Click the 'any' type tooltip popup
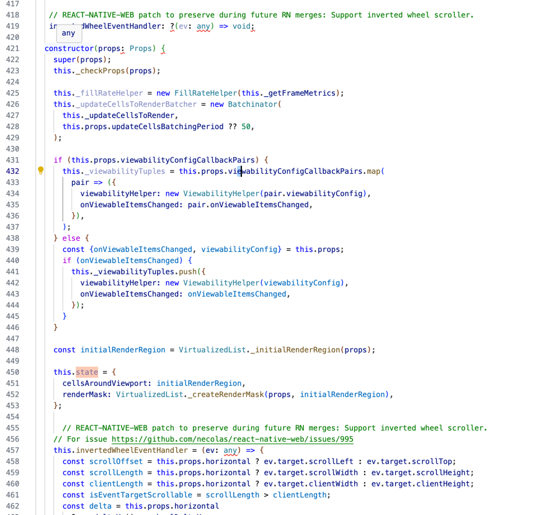This screenshot has height=515, width=536. coord(69,33)
